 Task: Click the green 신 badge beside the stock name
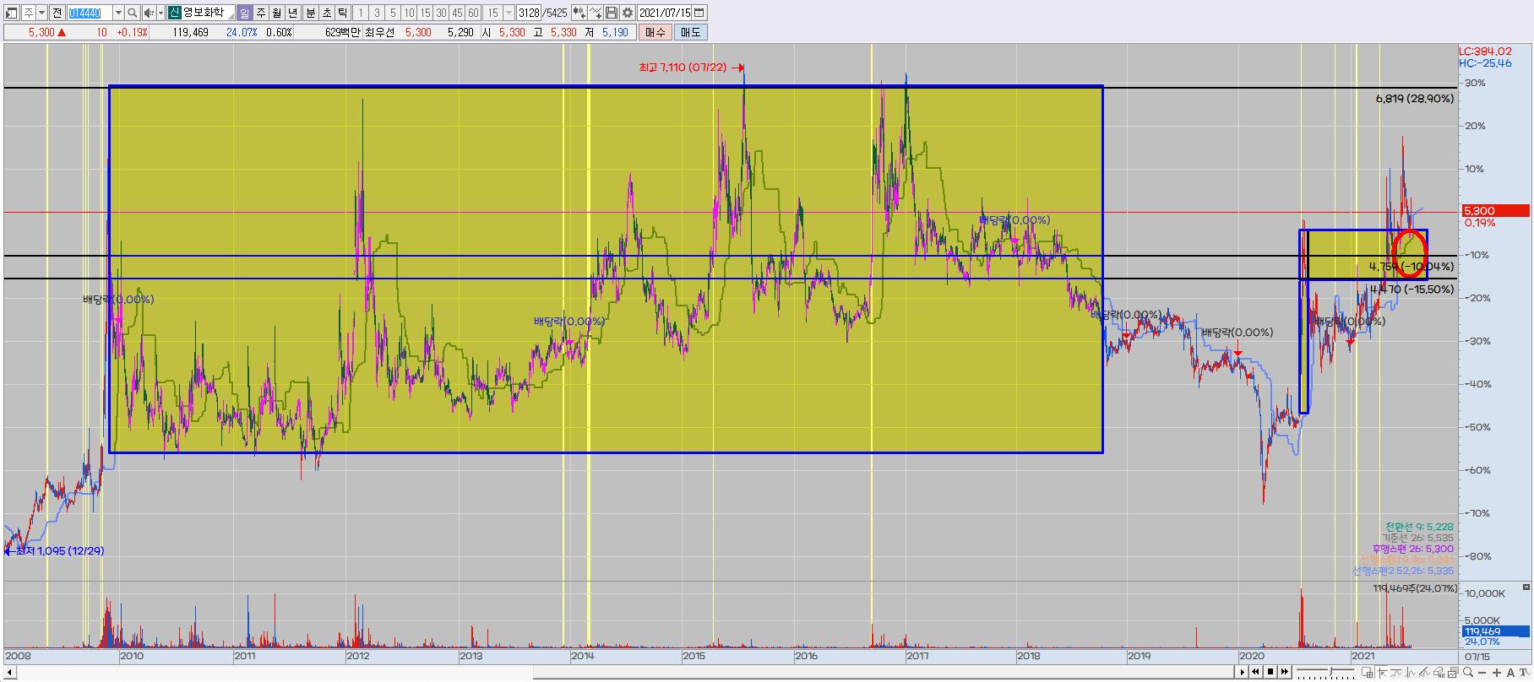(x=174, y=13)
